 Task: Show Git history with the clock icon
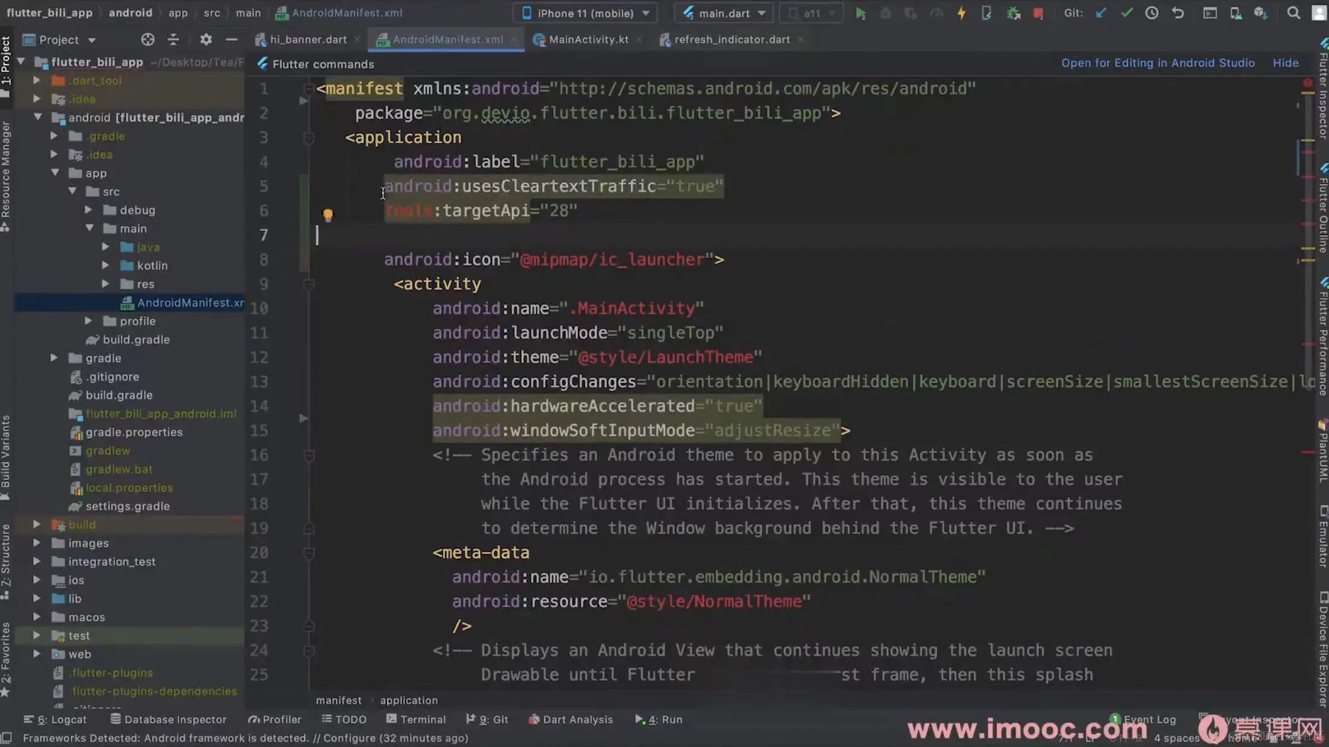point(1151,13)
